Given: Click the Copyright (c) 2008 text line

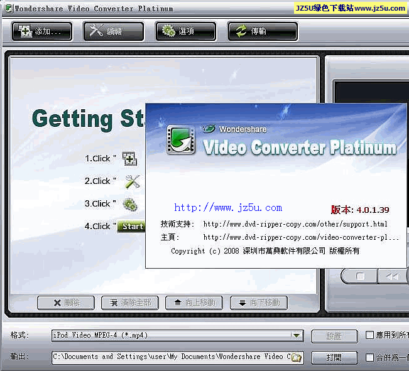Looking at the screenshot, I should pyautogui.click(x=265, y=251).
